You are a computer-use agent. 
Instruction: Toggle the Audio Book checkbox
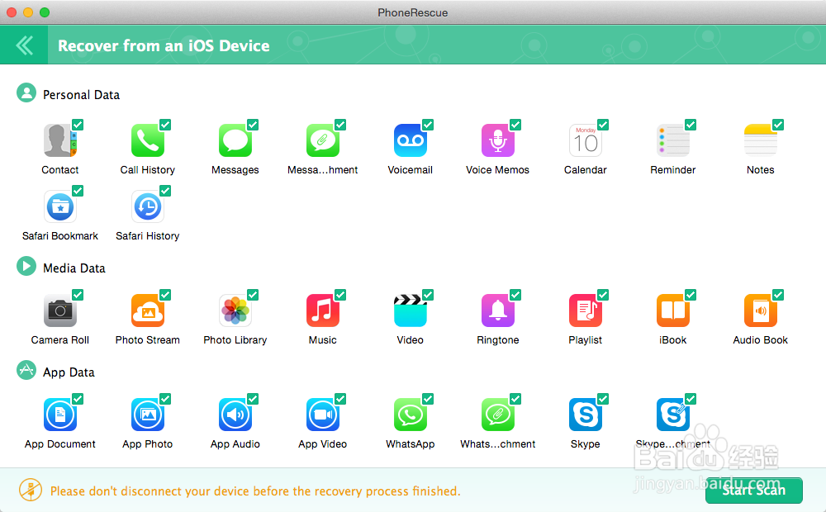pyautogui.click(x=778, y=295)
